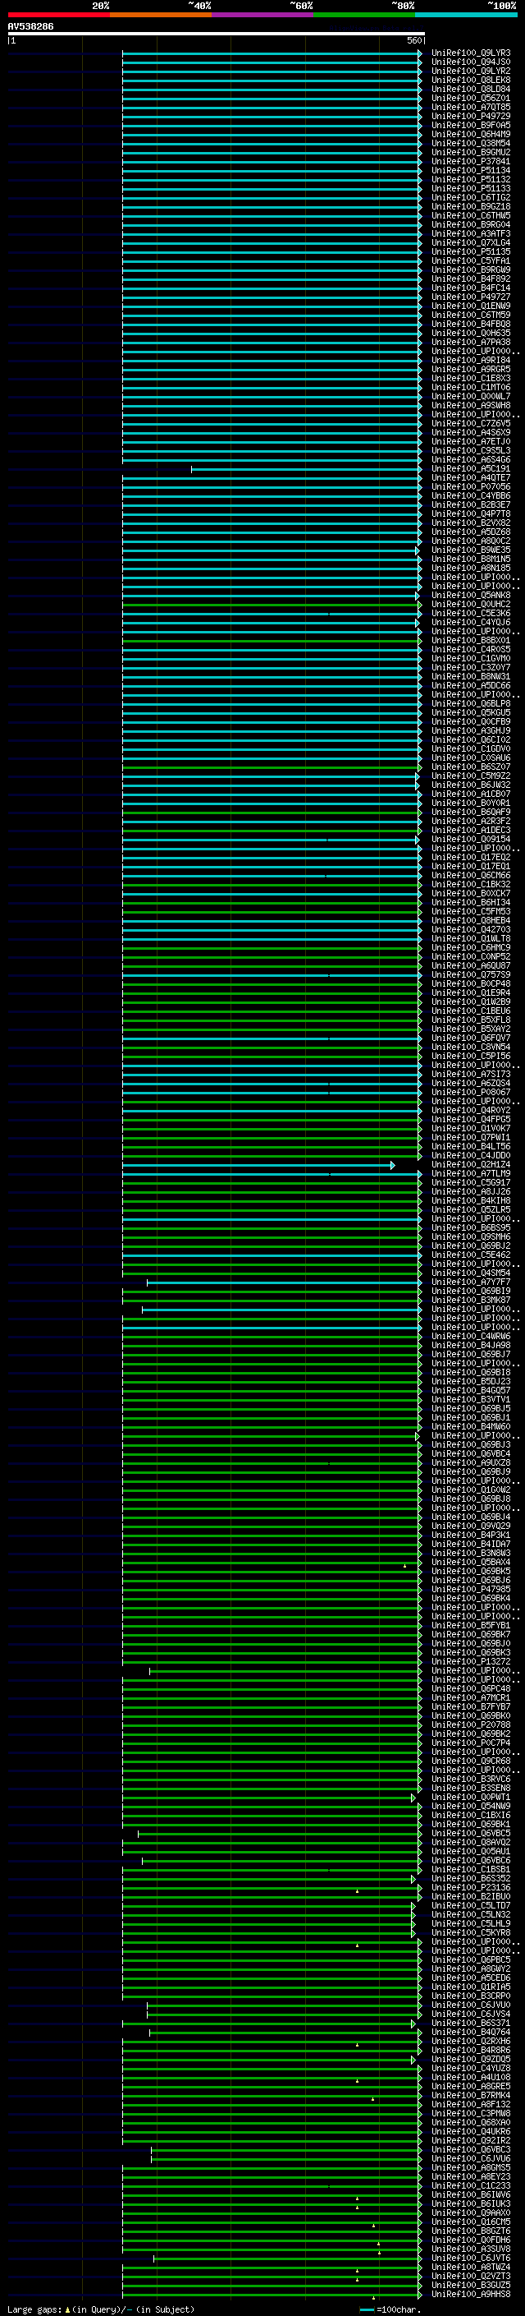The height and width of the screenshot is (2316, 525).
Task: Select the UniRef100_A7PA38 label
Action: tap(471, 343)
